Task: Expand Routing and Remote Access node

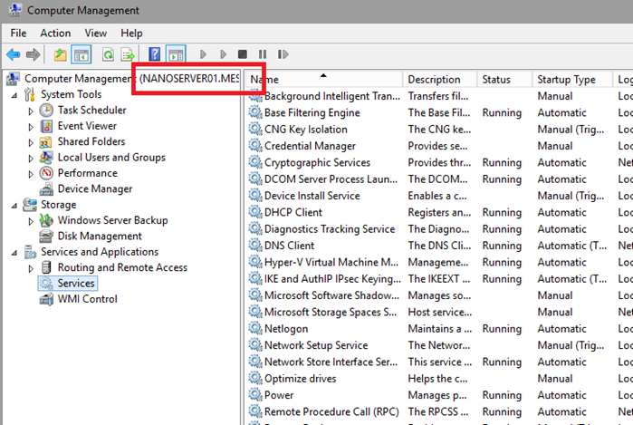Action: (x=31, y=268)
